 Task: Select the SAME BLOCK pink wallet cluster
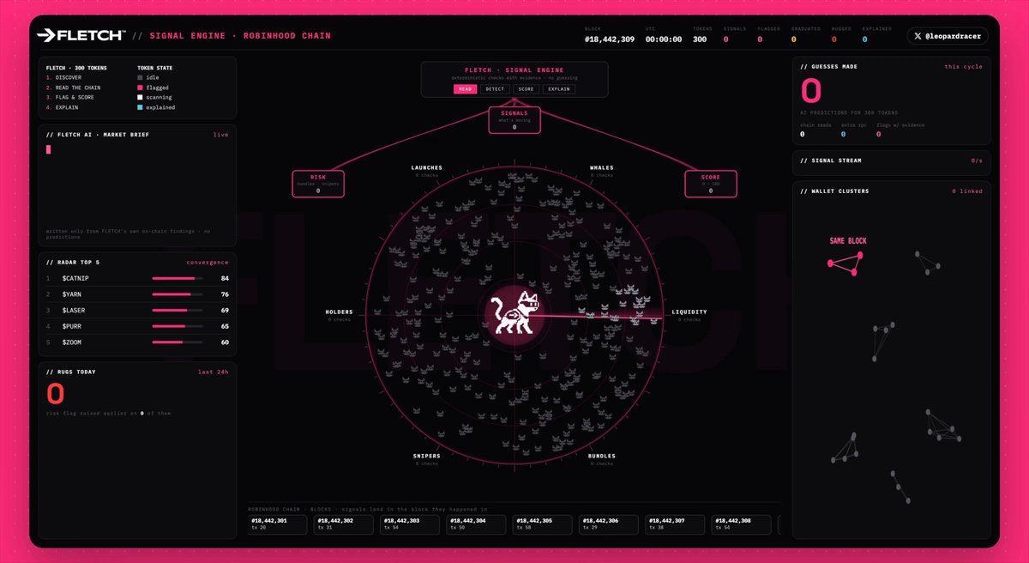click(x=845, y=263)
